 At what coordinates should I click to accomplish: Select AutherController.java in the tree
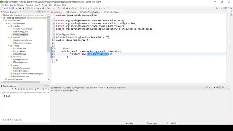23,40
